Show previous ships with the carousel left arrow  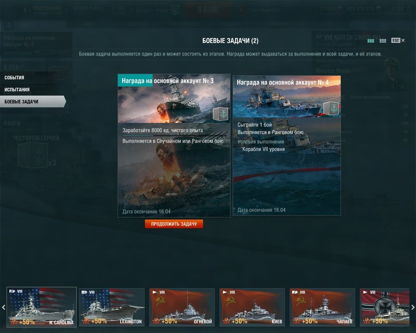(4, 307)
